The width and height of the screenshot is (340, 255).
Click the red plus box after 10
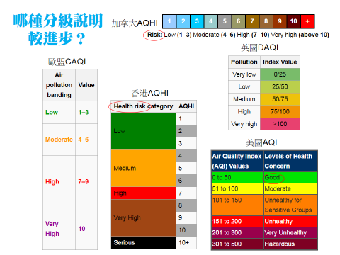(307, 21)
